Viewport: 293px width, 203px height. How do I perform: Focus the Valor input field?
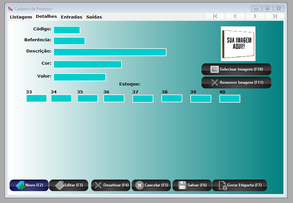tap(80, 77)
